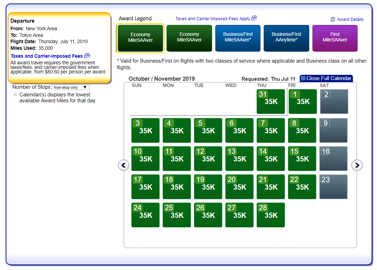Pick November 13 on the calendar
The width and height of the screenshot is (377, 270).
pyautogui.click(x=239, y=159)
